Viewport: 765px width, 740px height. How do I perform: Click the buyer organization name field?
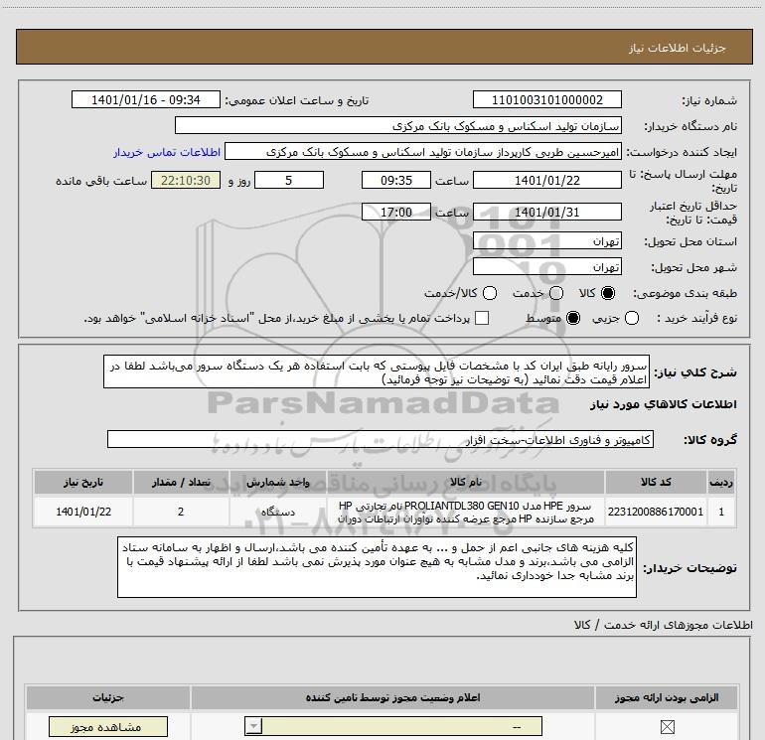tap(398, 125)
